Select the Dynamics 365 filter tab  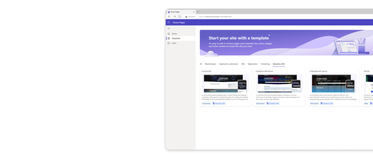(279, 64)
